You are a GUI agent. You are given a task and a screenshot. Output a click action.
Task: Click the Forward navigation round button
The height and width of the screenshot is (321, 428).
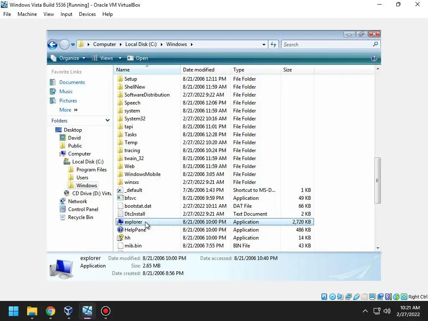tap(64, 44)
